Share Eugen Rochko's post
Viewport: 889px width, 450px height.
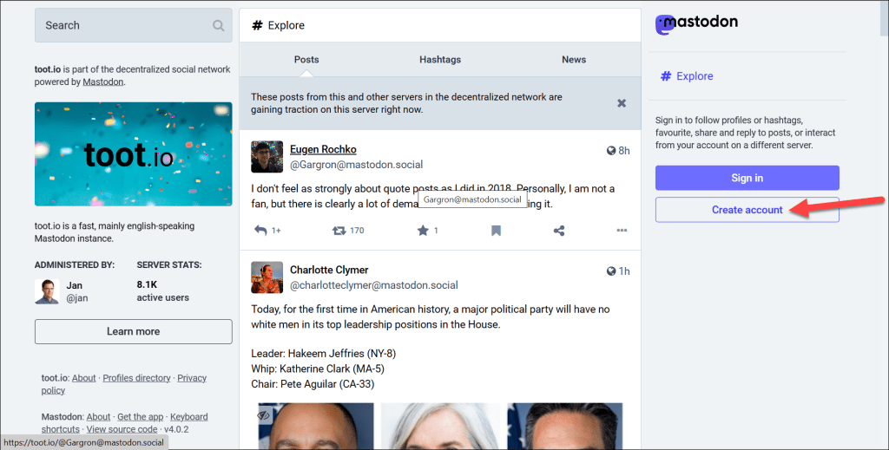click(559, 231)
